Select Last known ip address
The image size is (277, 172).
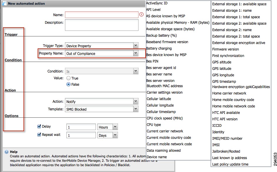230,158
